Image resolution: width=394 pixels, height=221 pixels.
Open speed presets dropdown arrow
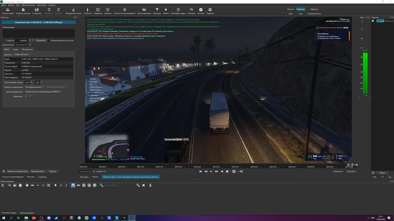point(33,41)
